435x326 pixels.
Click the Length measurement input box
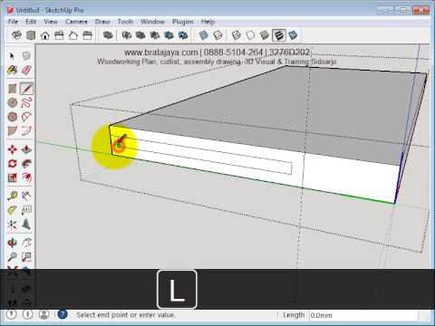point(363,315)
